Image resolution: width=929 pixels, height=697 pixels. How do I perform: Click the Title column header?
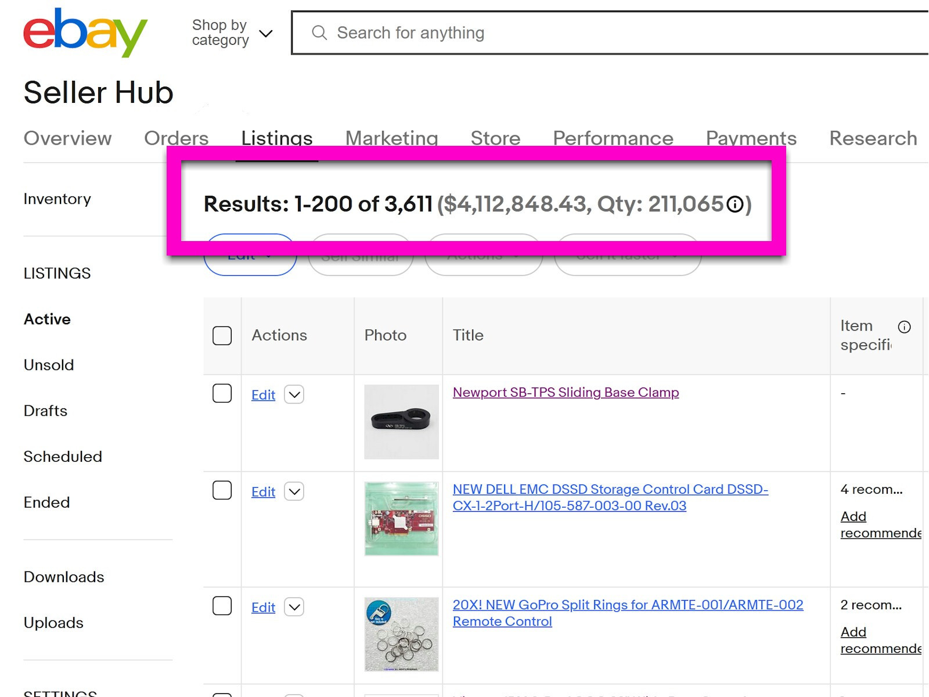468,336
